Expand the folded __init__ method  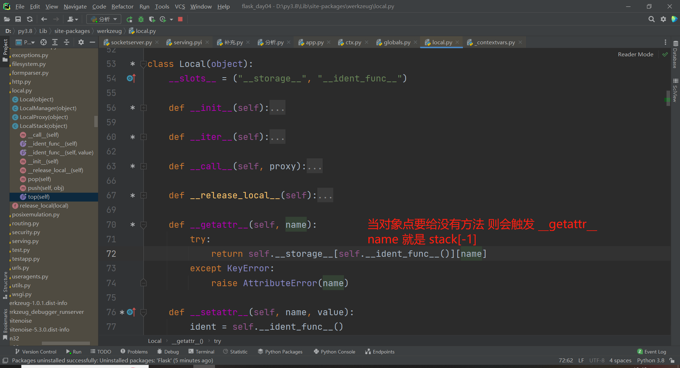pos(143,108)
